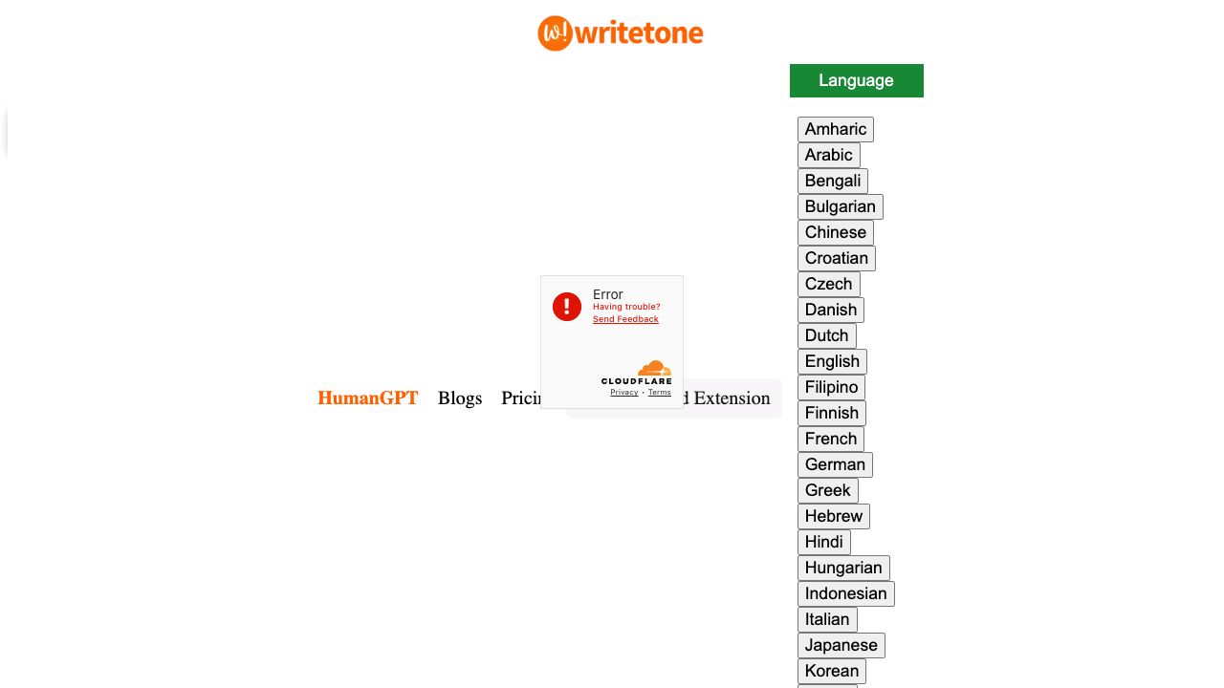1224x688 pixels.
Task: Select the French language button
Action: click(x=831, y=439)
